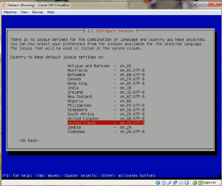The width and height of the screenshot is (222, 186).
Task: Click the Right Ctrl host key label
Action: point(209,182)
